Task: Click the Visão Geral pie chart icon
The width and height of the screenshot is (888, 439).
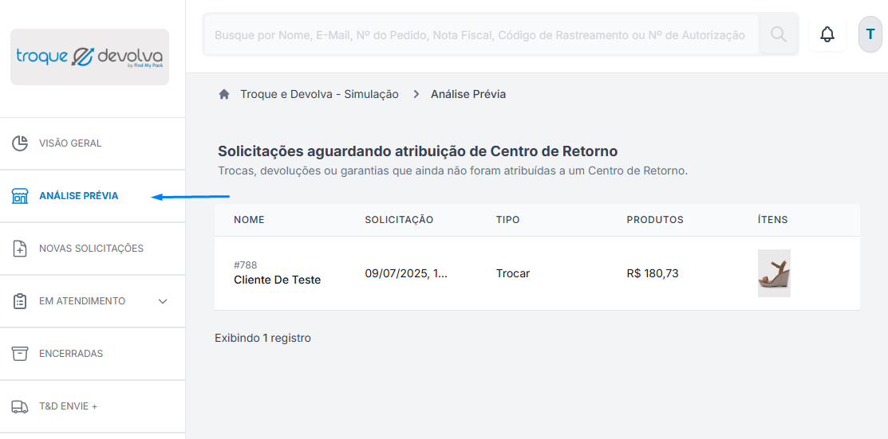Action: [20, 143]
